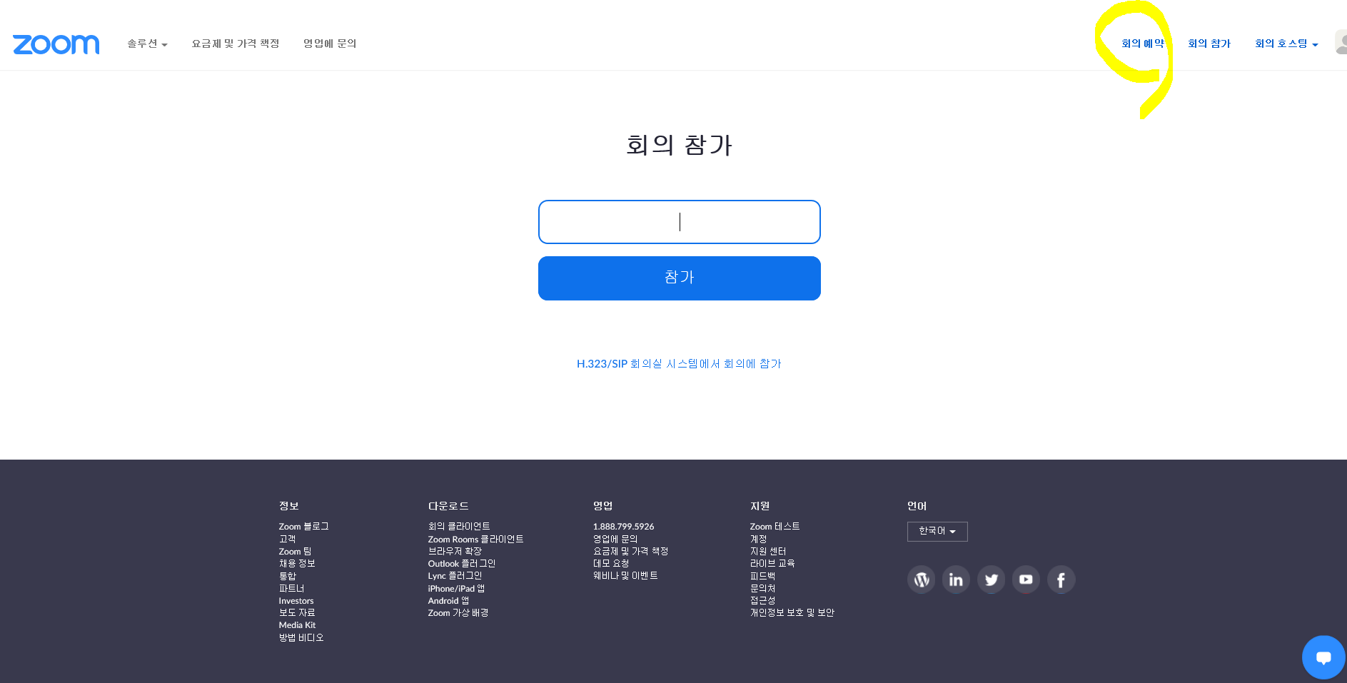
Task: Click the user profile avatar
Action: pos(1341,42)
